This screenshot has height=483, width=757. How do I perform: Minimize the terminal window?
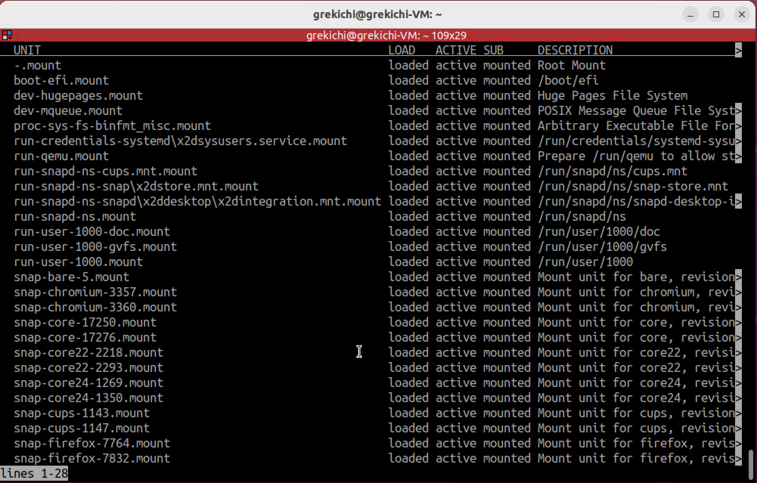coord(690,15)
